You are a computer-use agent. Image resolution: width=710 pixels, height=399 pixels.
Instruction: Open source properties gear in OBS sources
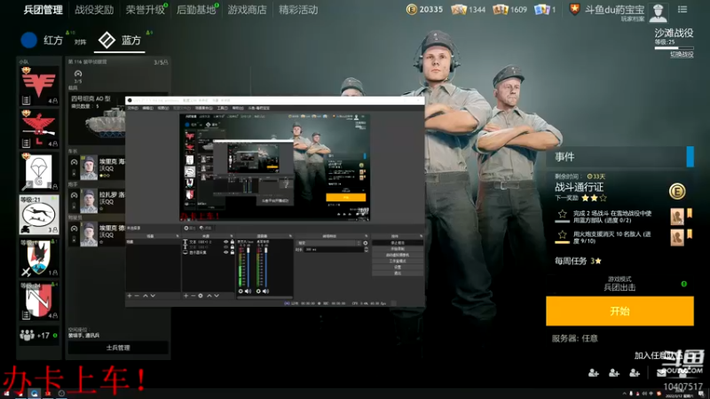coord(201,295)
